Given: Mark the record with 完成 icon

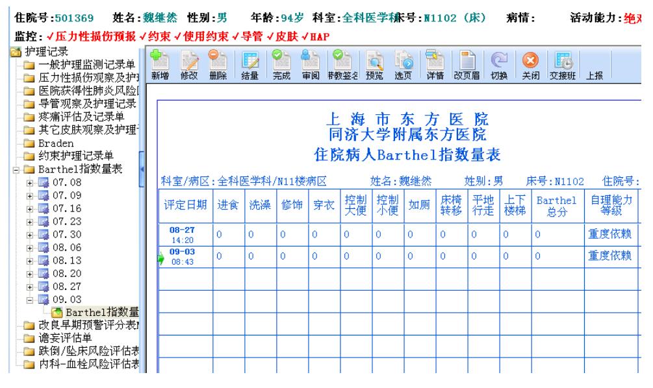Looking at the screenshot, I should pyautogui.click(x=281, y=65).
